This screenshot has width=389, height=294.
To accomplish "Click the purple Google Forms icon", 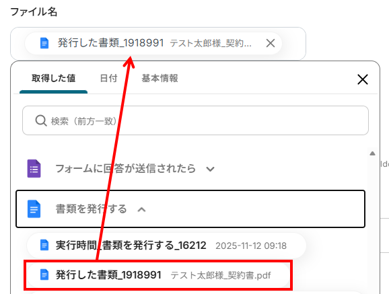I will pyautogui.click(x=34, y=168).
